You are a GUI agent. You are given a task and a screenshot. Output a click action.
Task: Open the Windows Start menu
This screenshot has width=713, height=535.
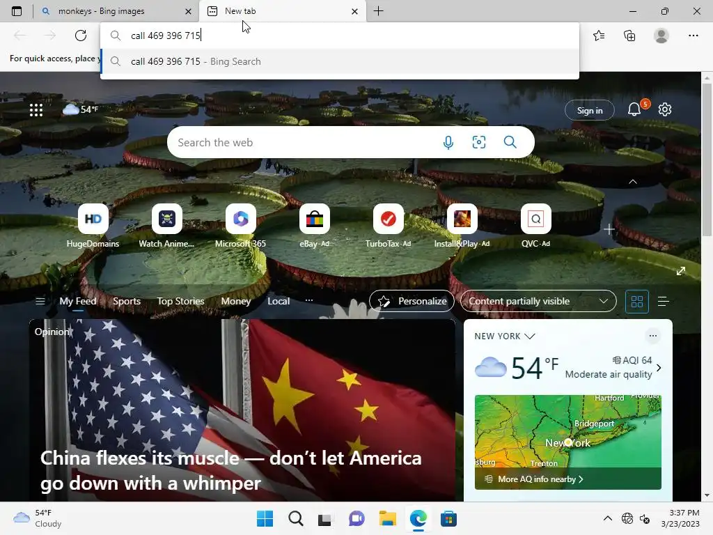[x=265, y=518]
